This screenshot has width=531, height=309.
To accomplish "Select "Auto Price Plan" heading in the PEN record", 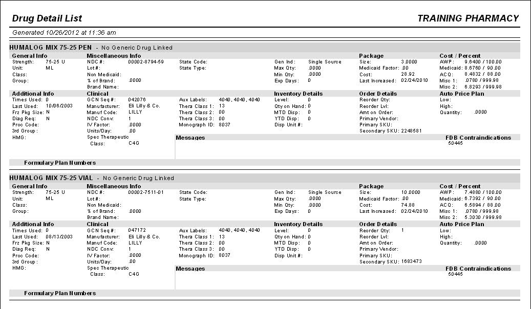I will point(462,94).
